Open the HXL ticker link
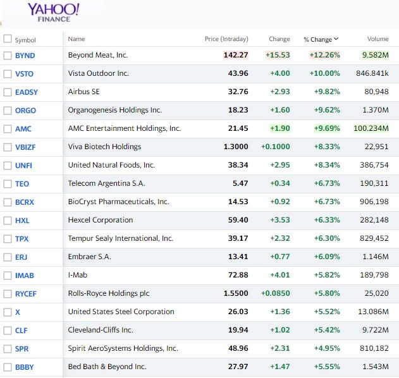The width and height of the screenshot is (399, 378). point(22,220)
